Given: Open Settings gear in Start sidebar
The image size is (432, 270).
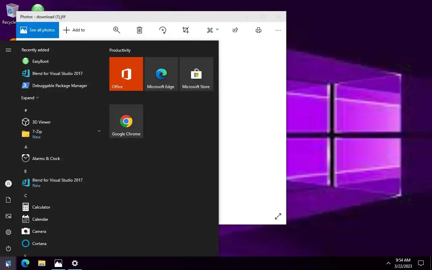Looking at the screenshot, I should point(8,232).
